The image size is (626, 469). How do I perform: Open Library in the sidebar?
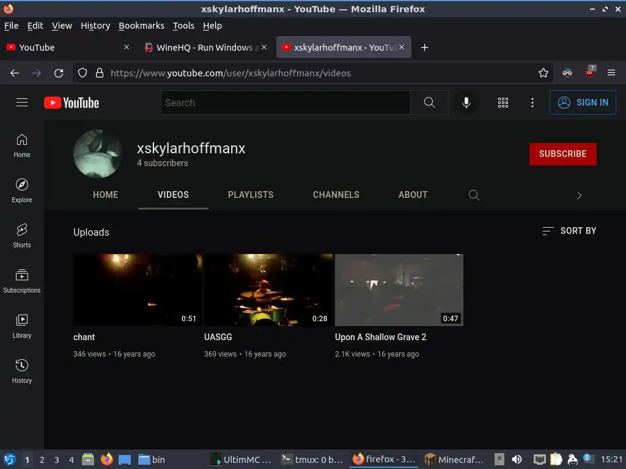22,326
